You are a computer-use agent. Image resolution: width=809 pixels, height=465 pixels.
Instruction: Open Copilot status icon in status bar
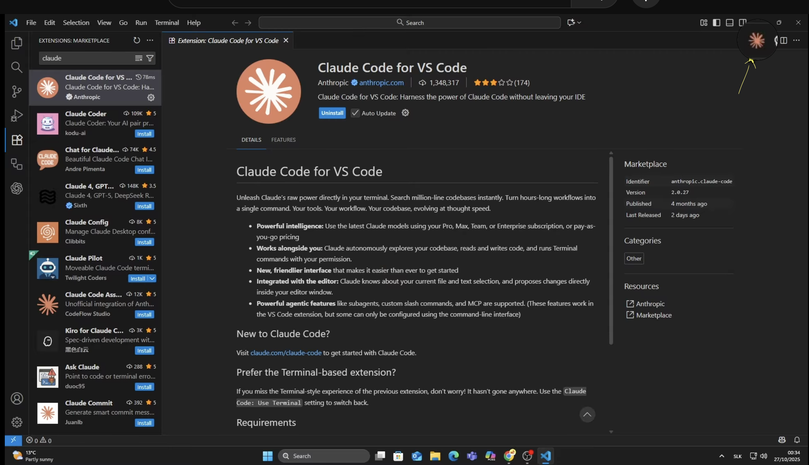tap(782, 440)
